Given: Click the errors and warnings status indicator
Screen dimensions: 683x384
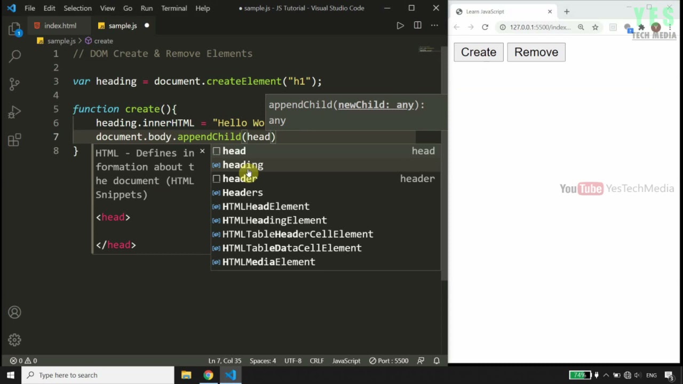Looking at the screenshot, I should (23, 361).
